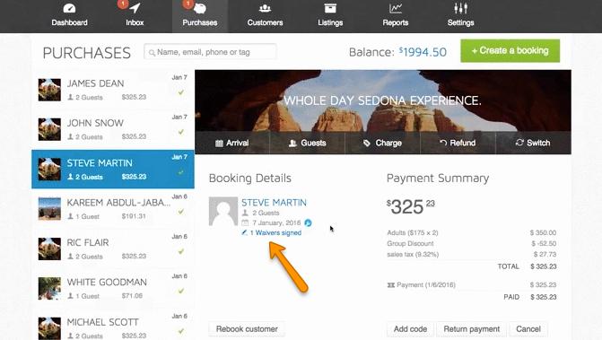Viewport: 602px width, 340px height.
Task: Click White Goodman's green checkmark
Action: (181, 292)
